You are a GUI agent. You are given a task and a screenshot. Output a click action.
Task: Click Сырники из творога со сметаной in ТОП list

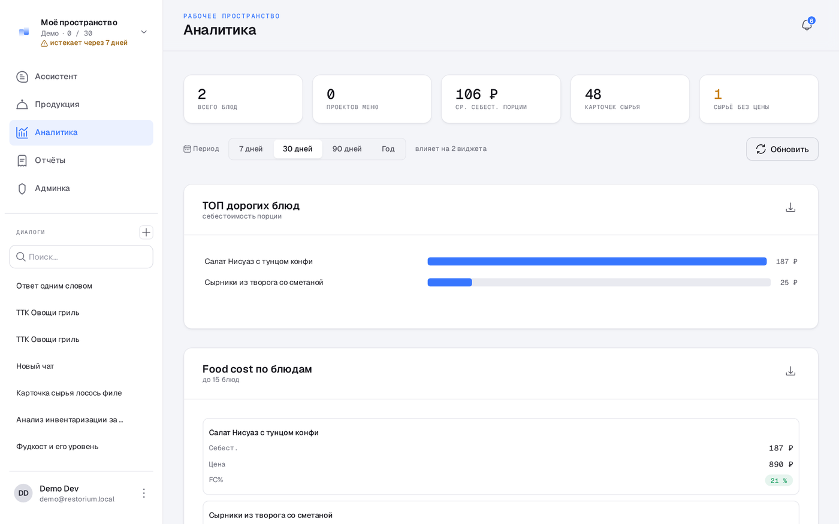pyautogui.click(x=264, y=283)
